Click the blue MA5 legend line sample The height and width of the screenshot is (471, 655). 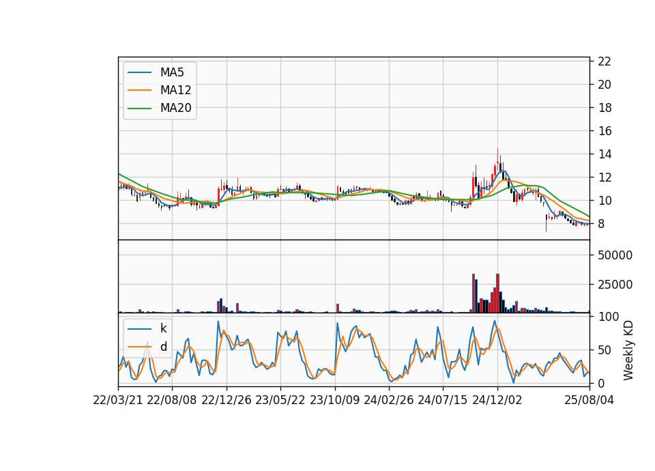click(139, 73)
